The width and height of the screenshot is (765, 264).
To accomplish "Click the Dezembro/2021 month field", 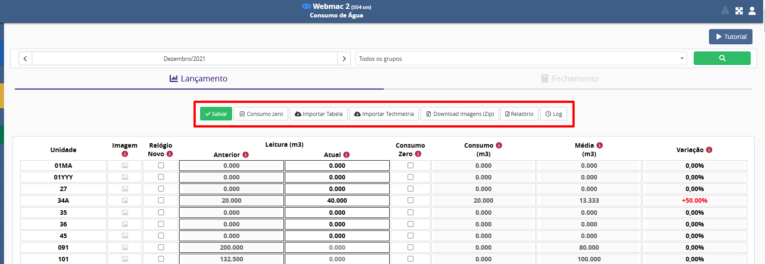I will [185, 59].
